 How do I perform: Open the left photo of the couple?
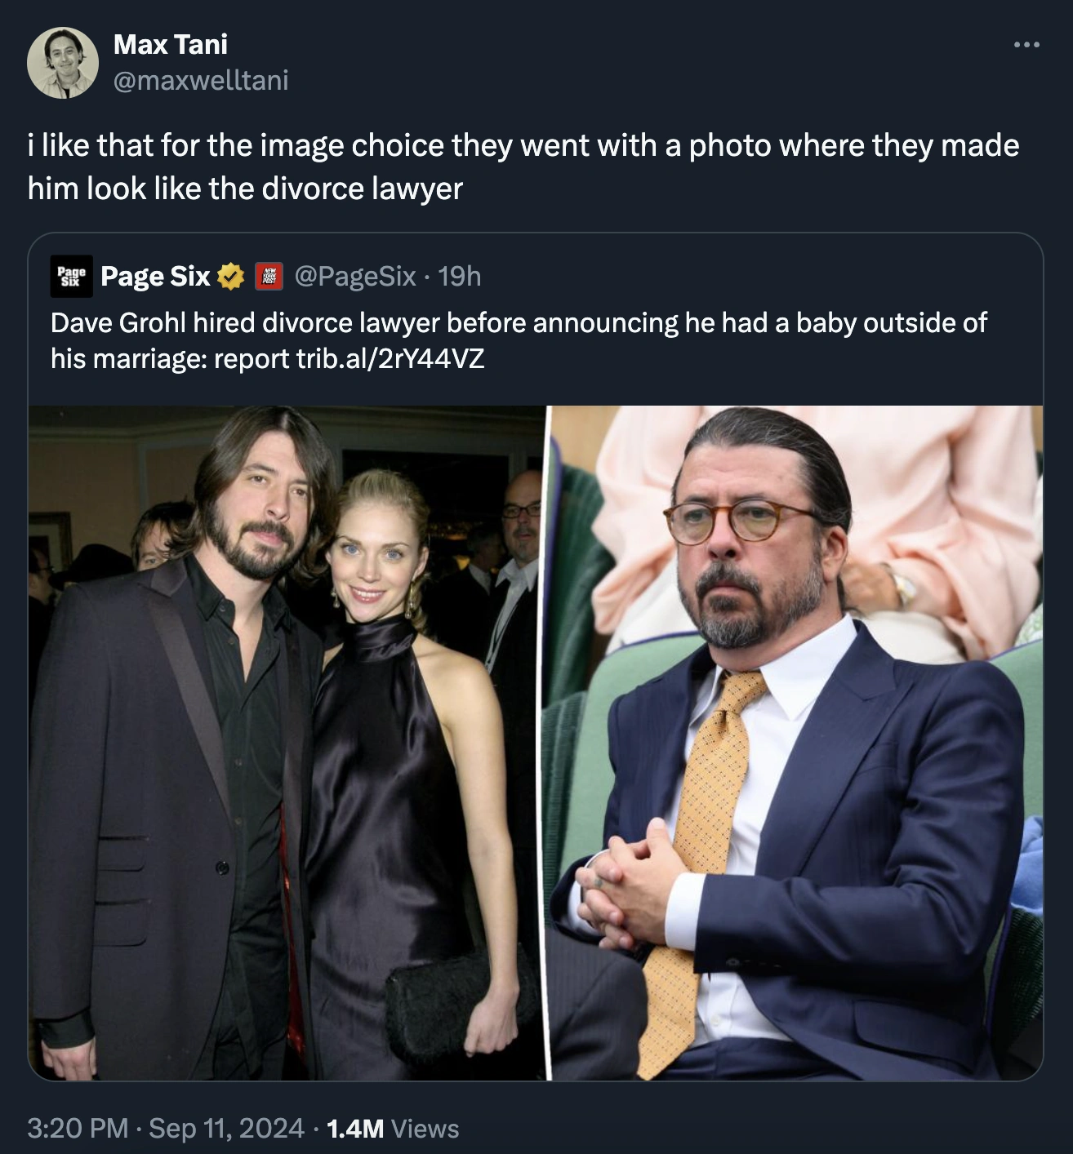click(x=286, y=743)
